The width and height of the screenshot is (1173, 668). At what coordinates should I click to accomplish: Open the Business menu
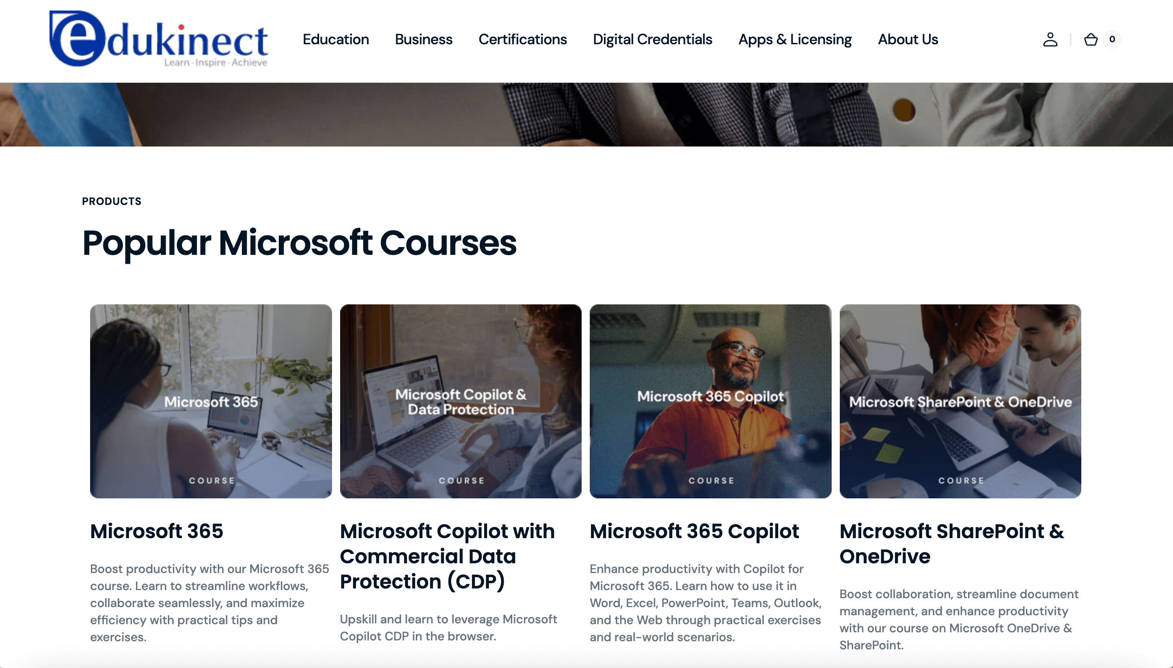click(x=423, y=39)
